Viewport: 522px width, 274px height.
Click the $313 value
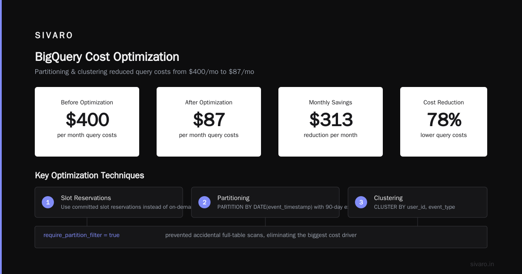pyautogui.click(x=331, y=120)
